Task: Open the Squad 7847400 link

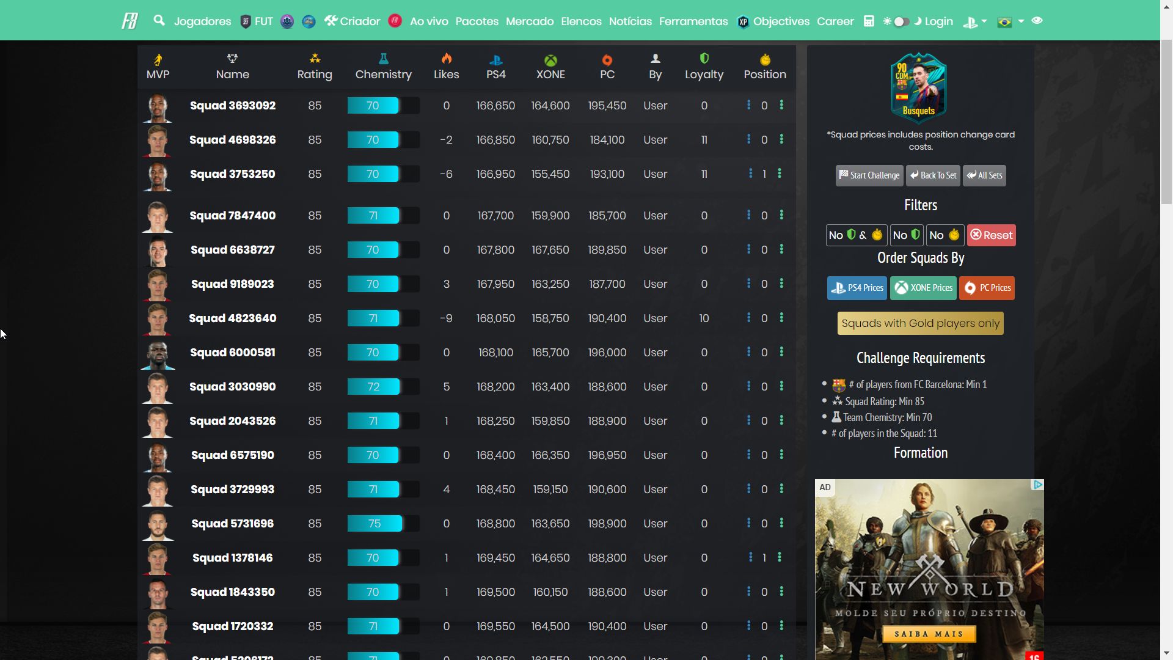Action: pos(232,216)
